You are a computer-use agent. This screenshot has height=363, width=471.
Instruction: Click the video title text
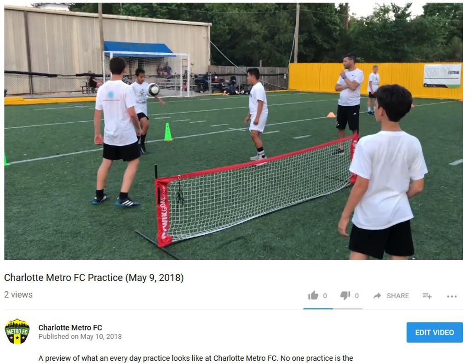click(x=94, y=278)
